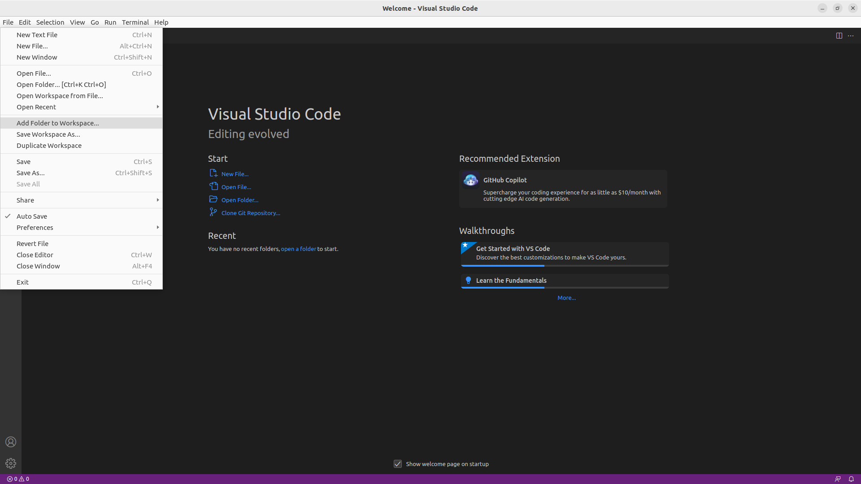Choose Open Folder... menu entry
Viewport: 861px width, 484px height.
[81, 85]
